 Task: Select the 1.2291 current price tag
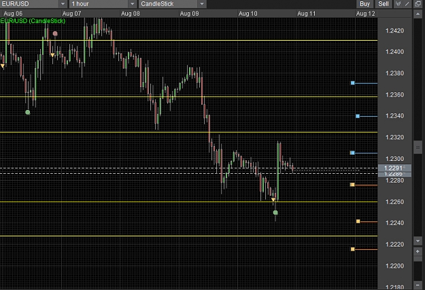[x=394, y=168]
